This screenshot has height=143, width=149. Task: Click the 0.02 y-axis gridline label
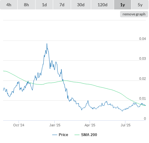[142, 79]
